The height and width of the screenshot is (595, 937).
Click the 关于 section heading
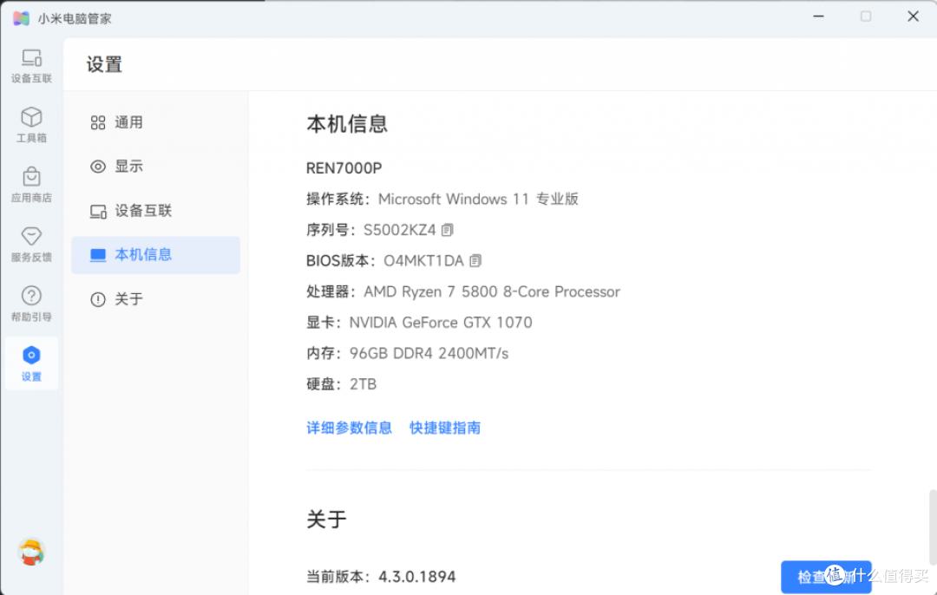(x=326, y=520)
